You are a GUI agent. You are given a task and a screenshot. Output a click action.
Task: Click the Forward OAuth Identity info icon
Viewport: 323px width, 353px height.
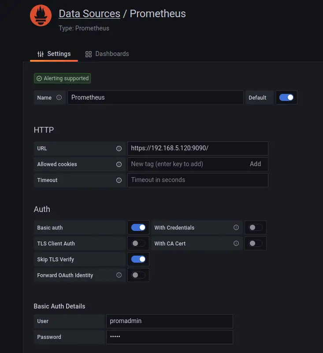119,275
